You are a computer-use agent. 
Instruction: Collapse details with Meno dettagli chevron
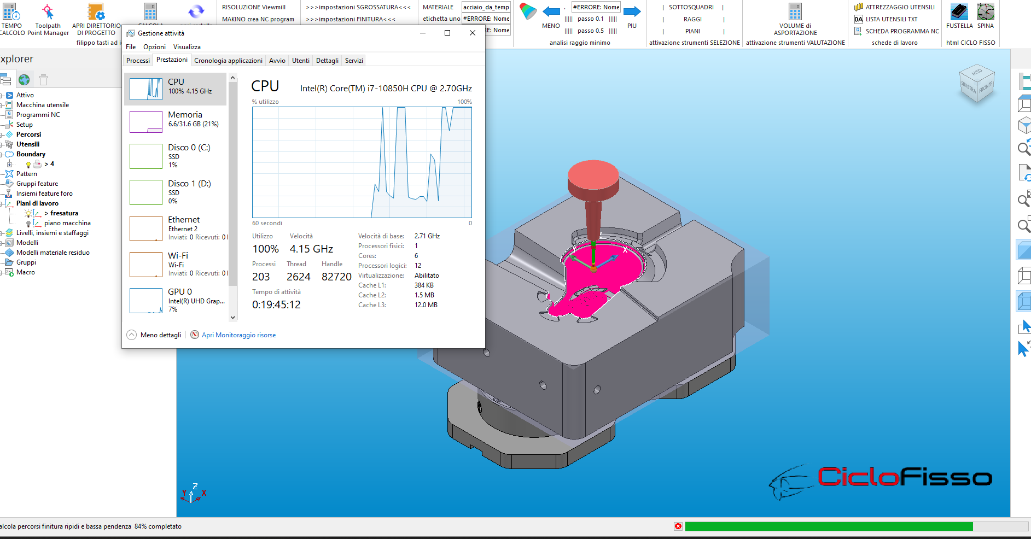click(x=132, y=335)
